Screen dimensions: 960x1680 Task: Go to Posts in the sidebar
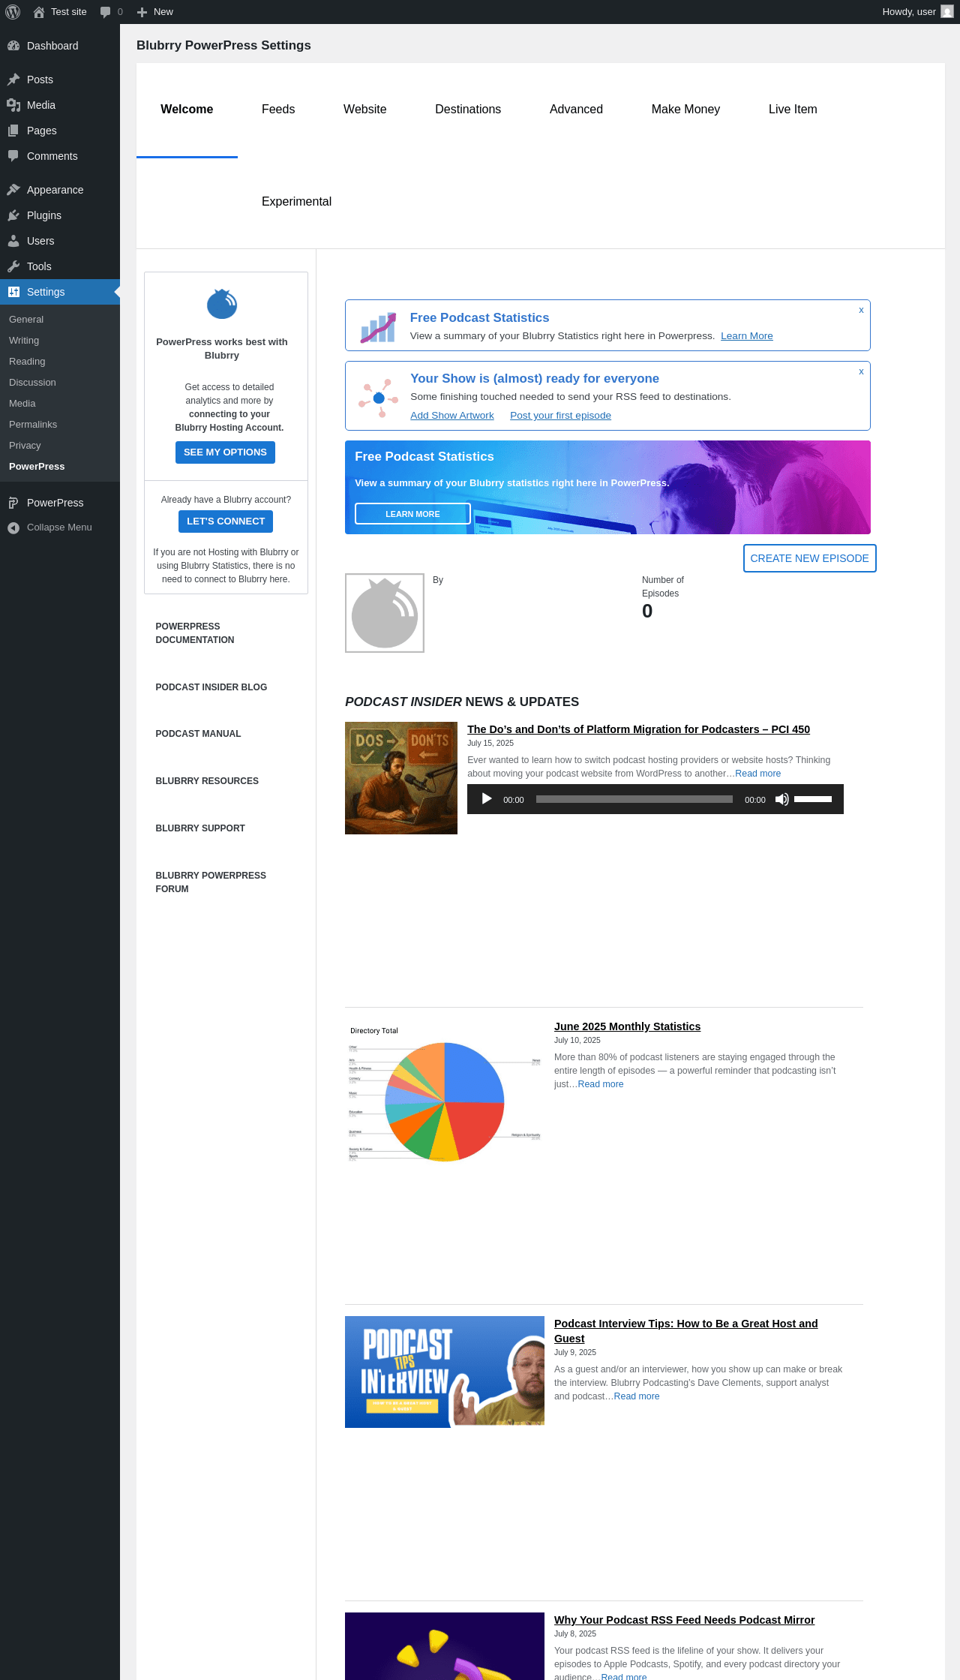[x=60, y=80]
